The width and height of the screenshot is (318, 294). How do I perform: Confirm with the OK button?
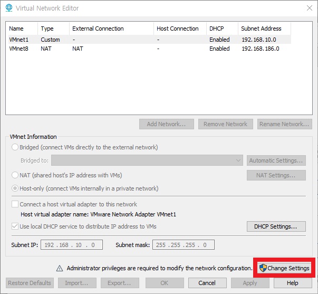point(165,283)
